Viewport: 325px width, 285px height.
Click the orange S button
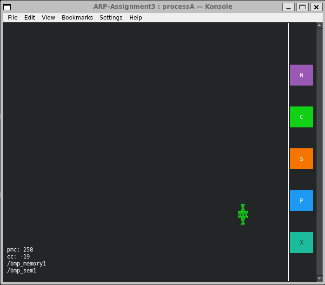coord(301,159)
